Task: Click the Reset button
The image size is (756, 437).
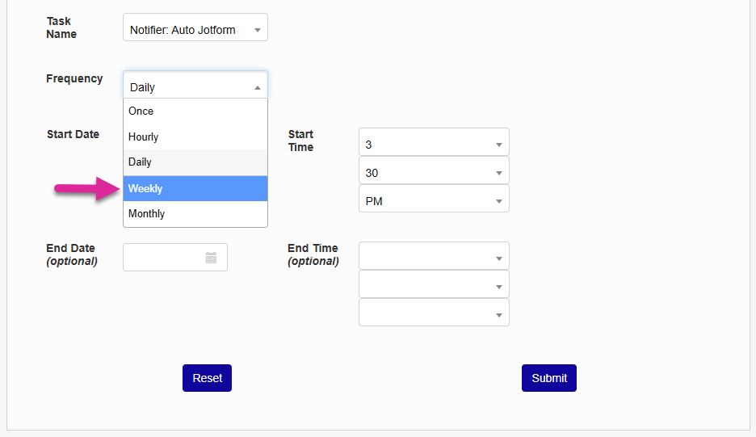Action: (x=208, y=378)
